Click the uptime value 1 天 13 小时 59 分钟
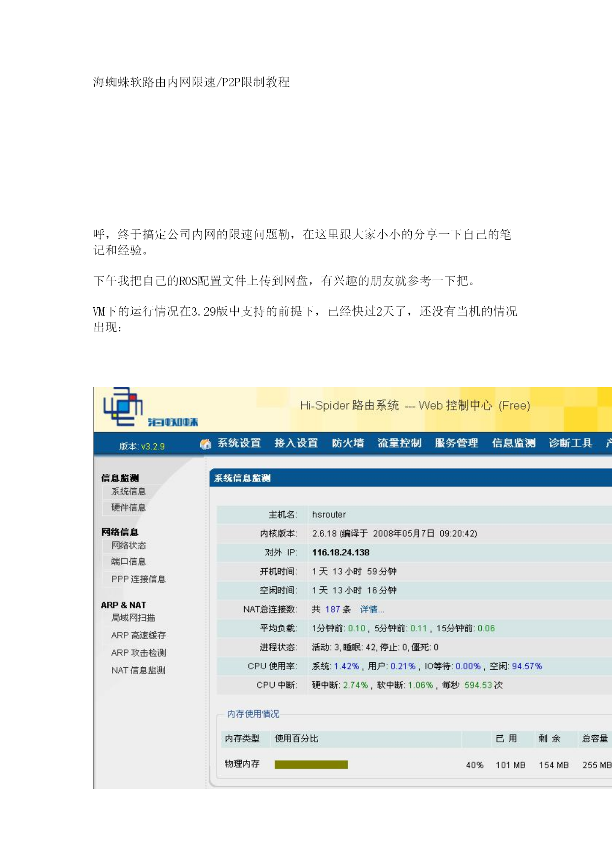This screenshot has height=865, width=612. click(354, 572)
